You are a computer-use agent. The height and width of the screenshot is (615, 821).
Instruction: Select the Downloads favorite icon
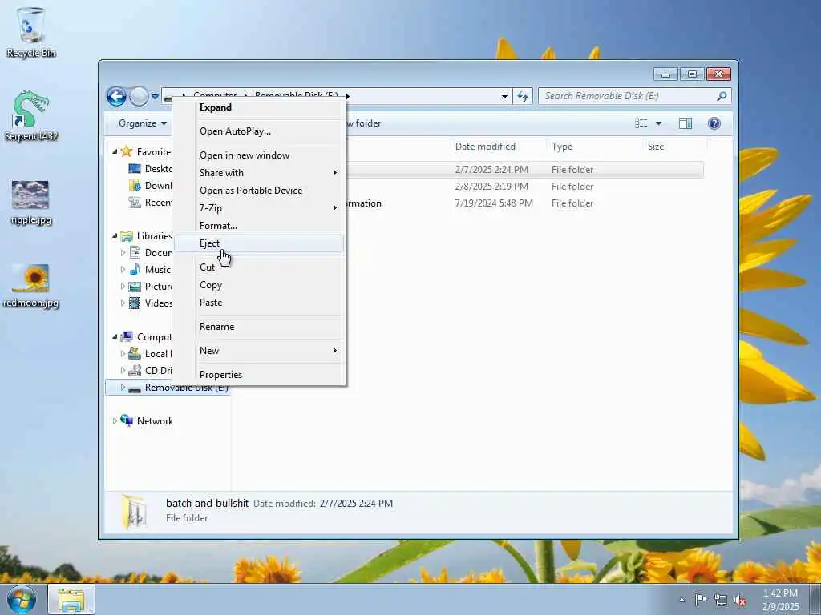point(135,185)
